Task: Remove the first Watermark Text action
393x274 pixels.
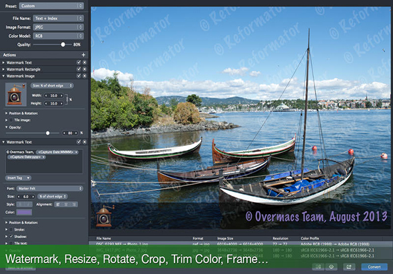Action: (x=85, y=62)
